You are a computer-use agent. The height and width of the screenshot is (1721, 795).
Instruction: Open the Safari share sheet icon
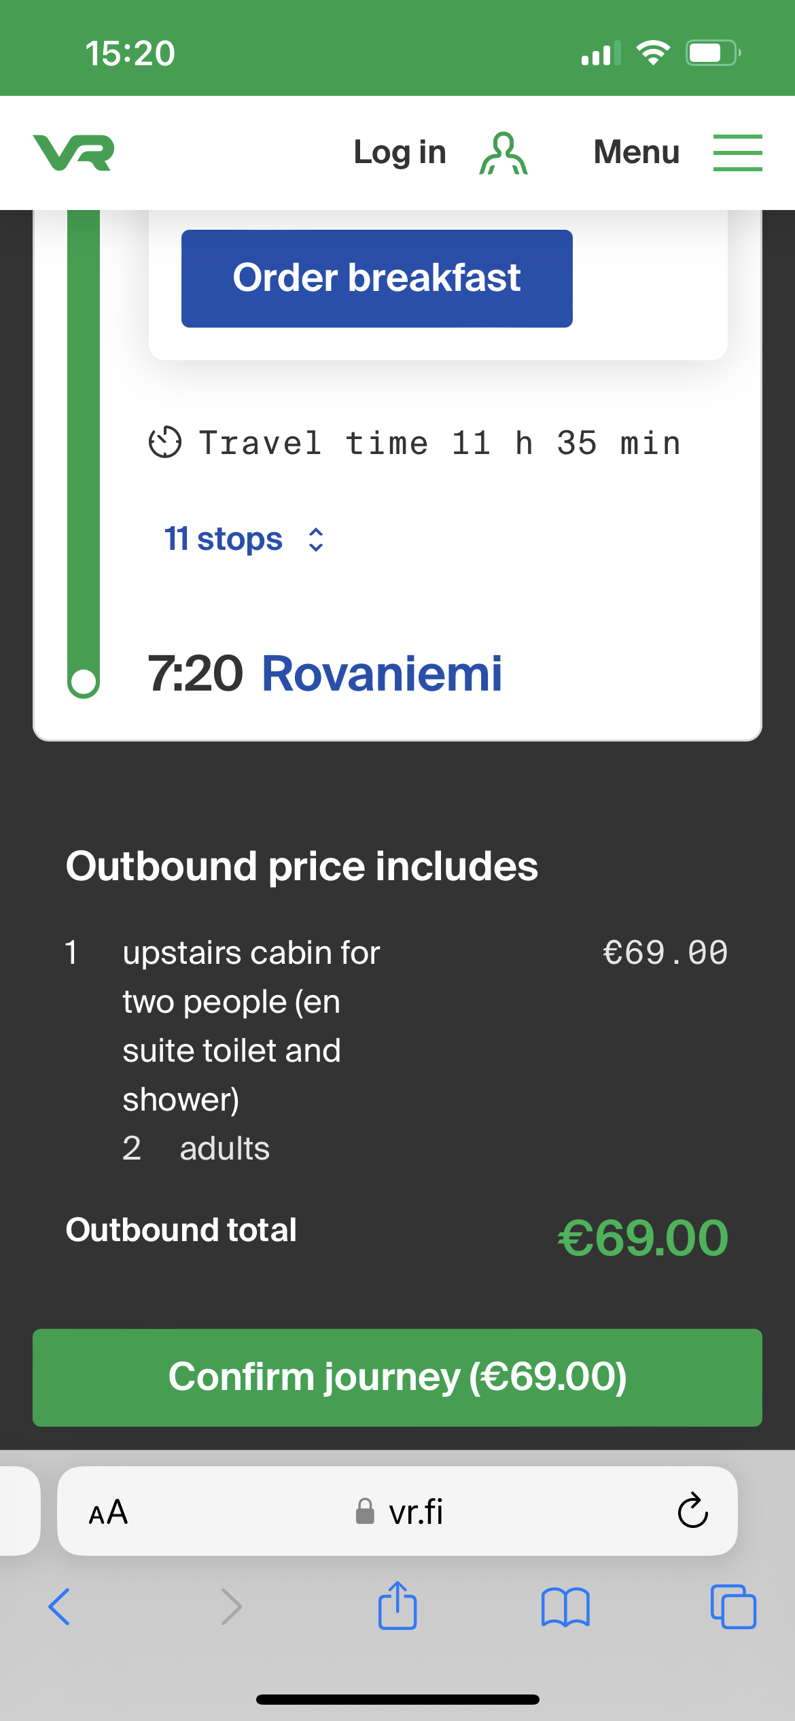click(x=397, y=1605)
